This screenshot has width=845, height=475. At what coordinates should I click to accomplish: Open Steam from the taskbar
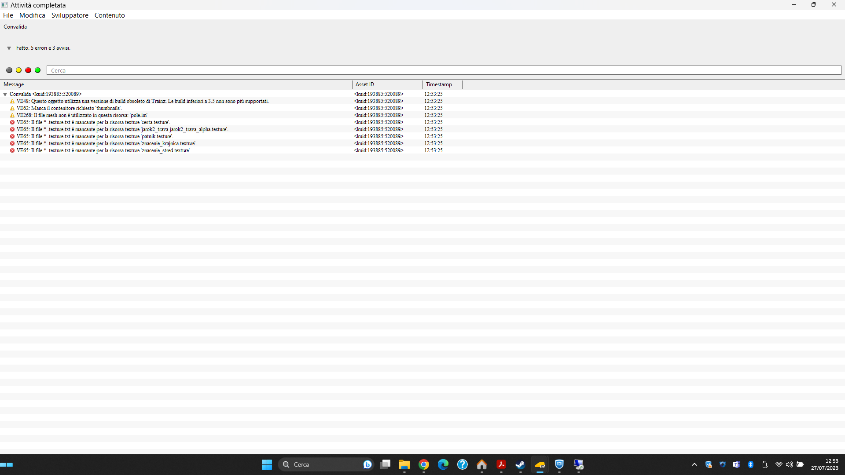[521, 464]
